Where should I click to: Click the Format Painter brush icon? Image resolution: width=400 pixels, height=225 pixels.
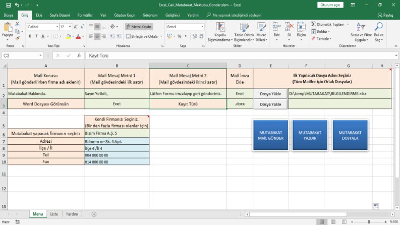tap(17, 38)
